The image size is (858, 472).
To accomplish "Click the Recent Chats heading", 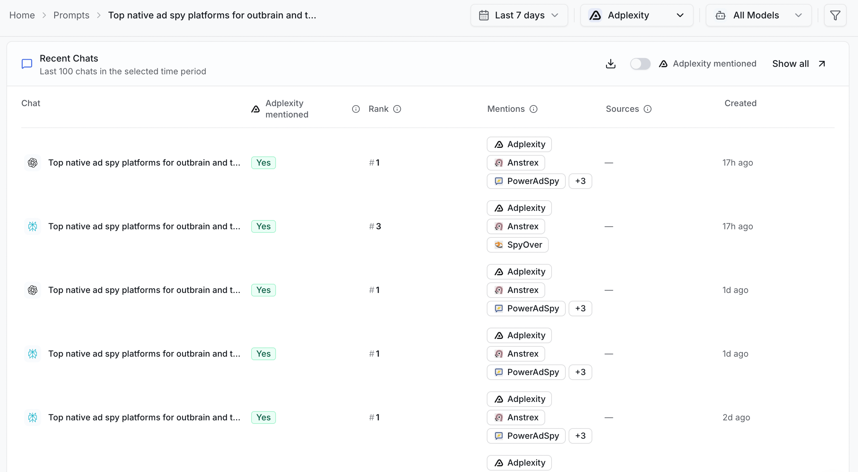I will [x=69, y=58].
